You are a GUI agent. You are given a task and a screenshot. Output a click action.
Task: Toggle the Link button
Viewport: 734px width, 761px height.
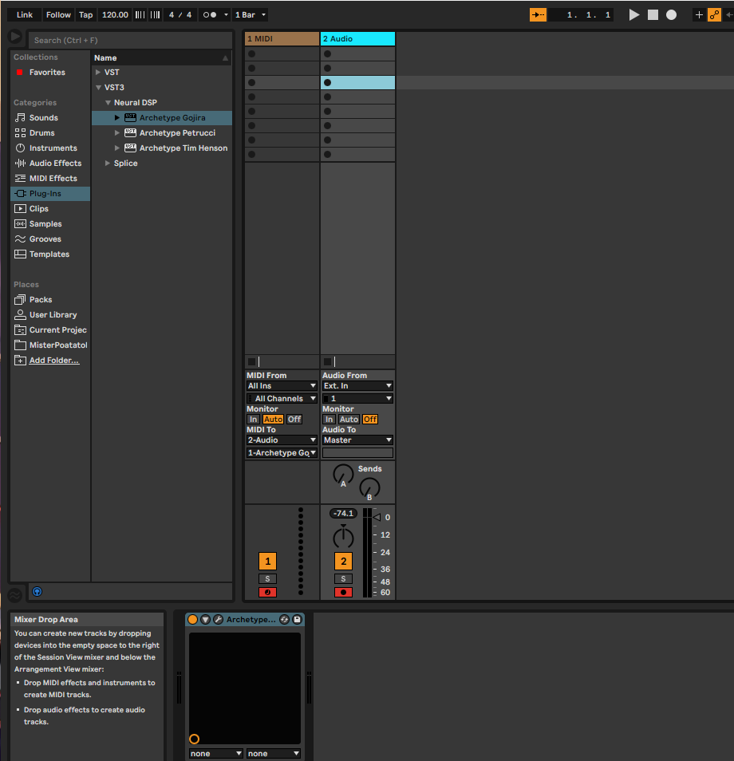[24, 15]
